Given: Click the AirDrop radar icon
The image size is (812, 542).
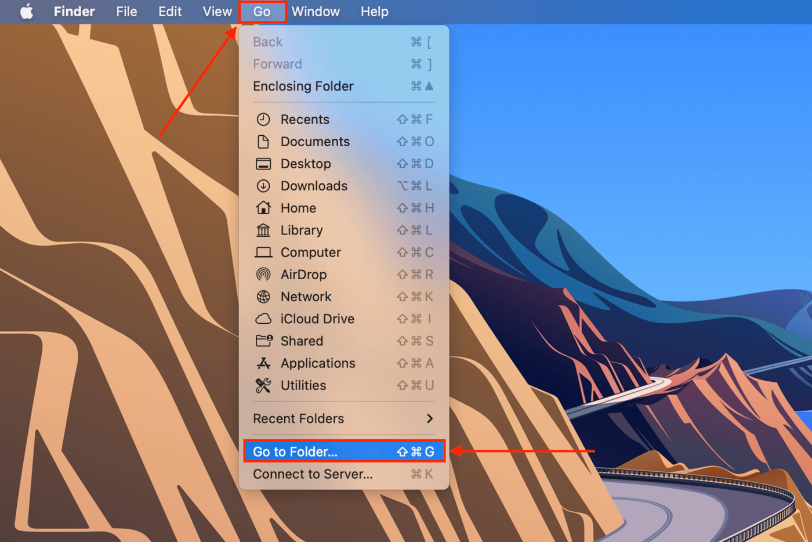Looking at the screenshot, I should tap(263, 274).
